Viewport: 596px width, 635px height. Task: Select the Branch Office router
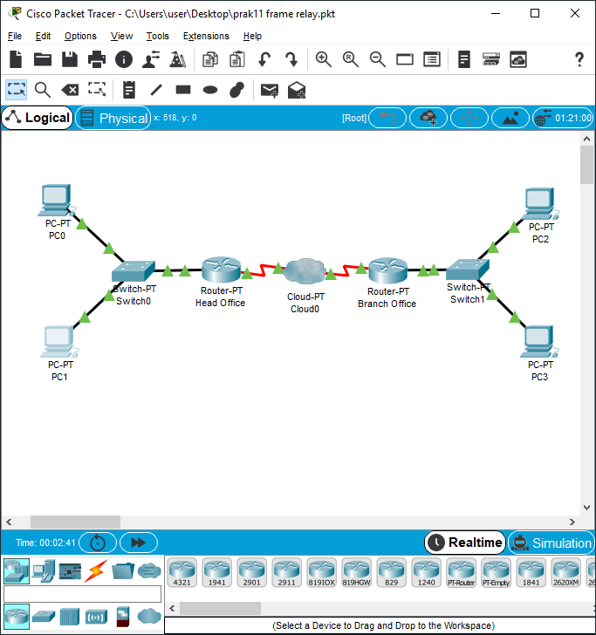387,270
